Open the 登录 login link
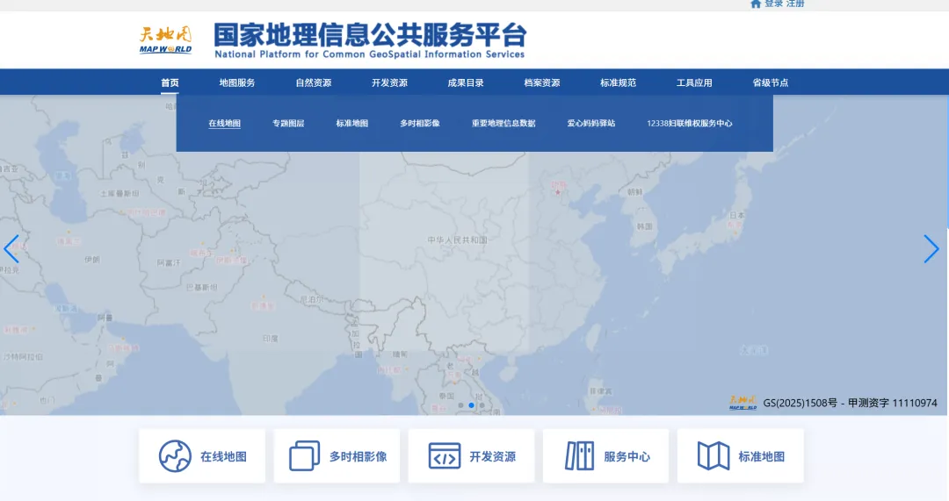Image resolution: width=949 pixels, height=501 pixels. (x=773, y=4)
